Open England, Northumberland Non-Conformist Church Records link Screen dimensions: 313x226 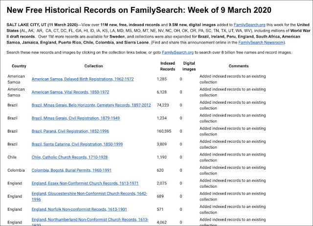click(90, 222)
